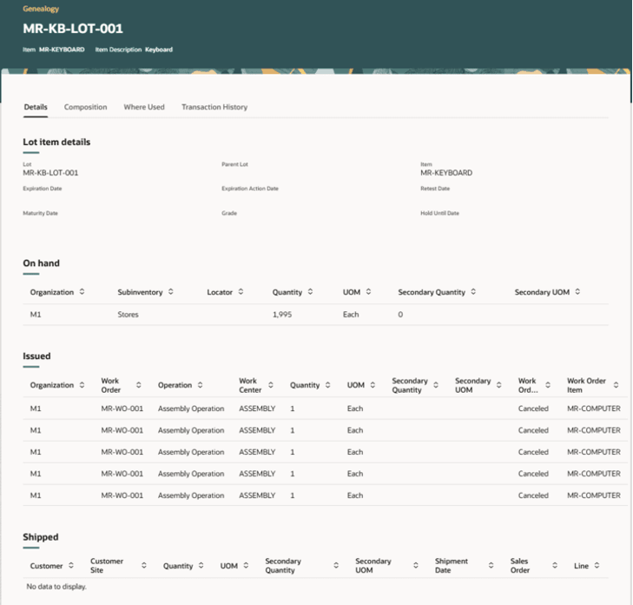Click the Genealogy breadcrumb link
633x605 pixels.
point(41,9)
